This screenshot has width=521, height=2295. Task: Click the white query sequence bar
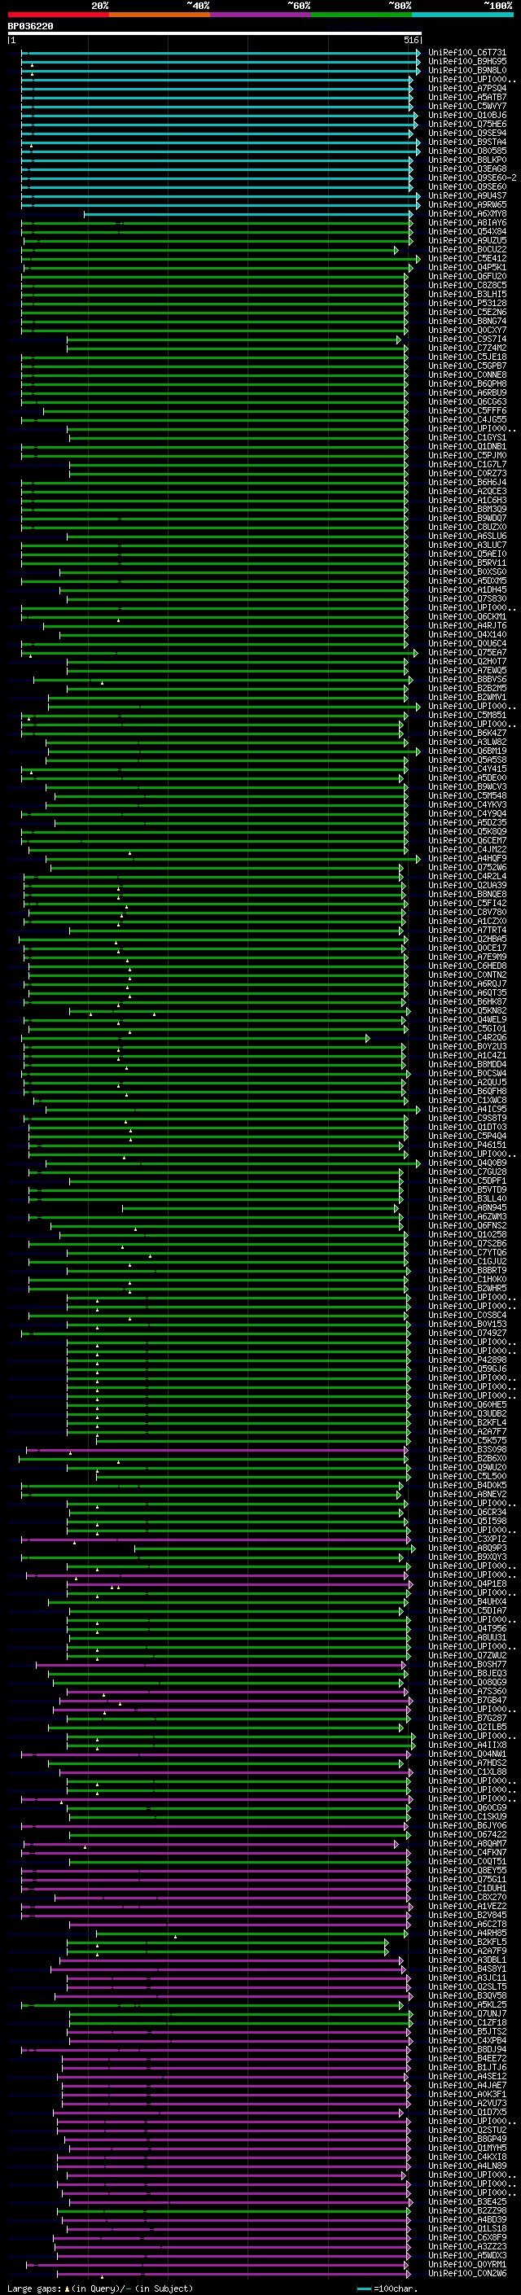215,34
